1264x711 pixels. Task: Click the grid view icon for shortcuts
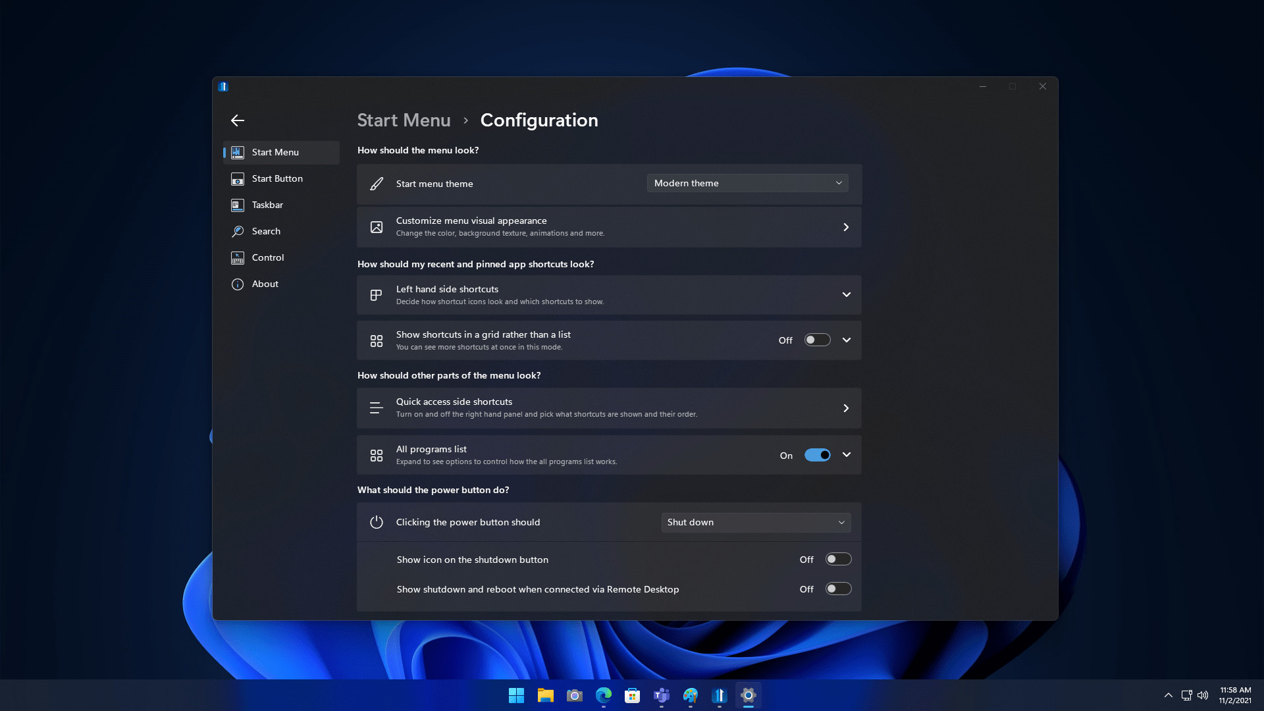375,340
